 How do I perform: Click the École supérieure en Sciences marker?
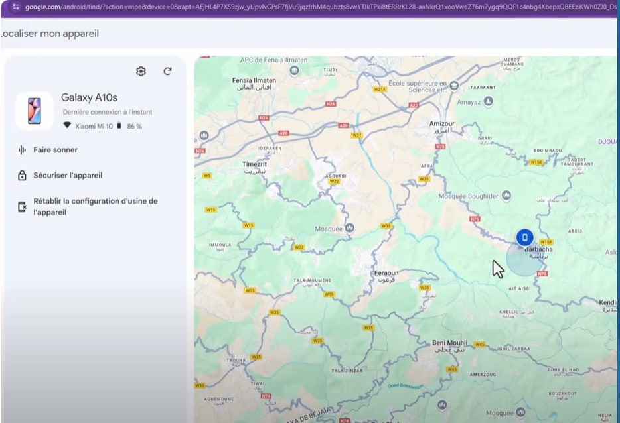coord(454,86)
